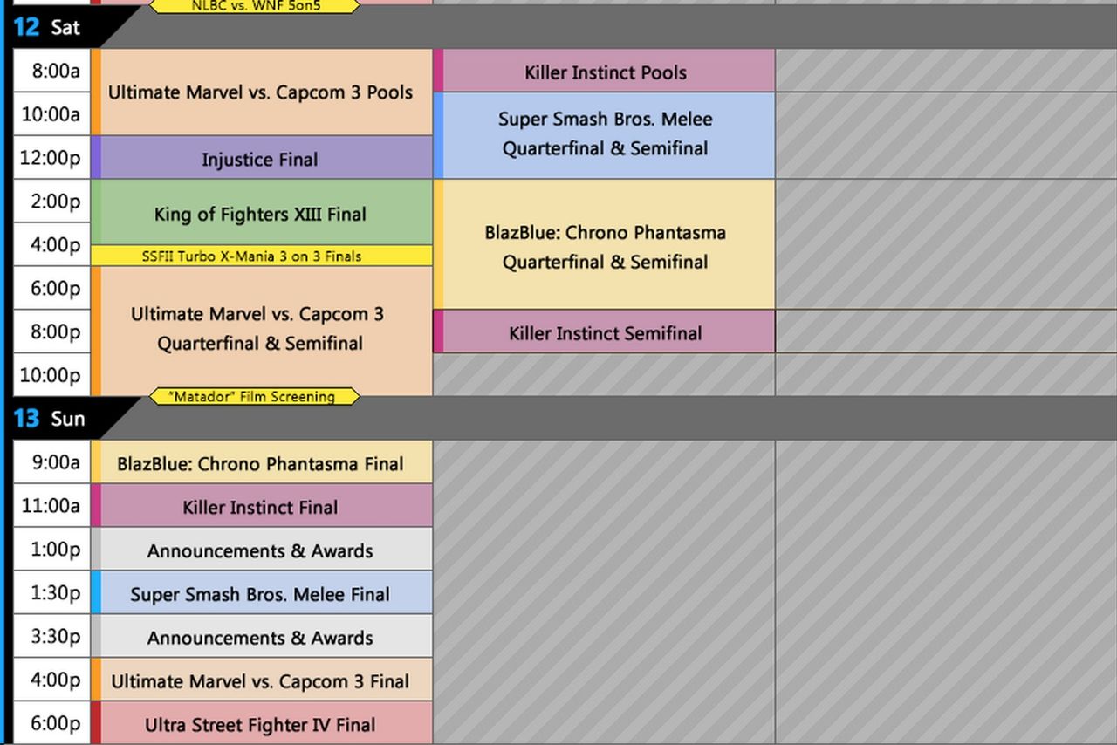Click the 12 Sat day header

tap(47, 27)
